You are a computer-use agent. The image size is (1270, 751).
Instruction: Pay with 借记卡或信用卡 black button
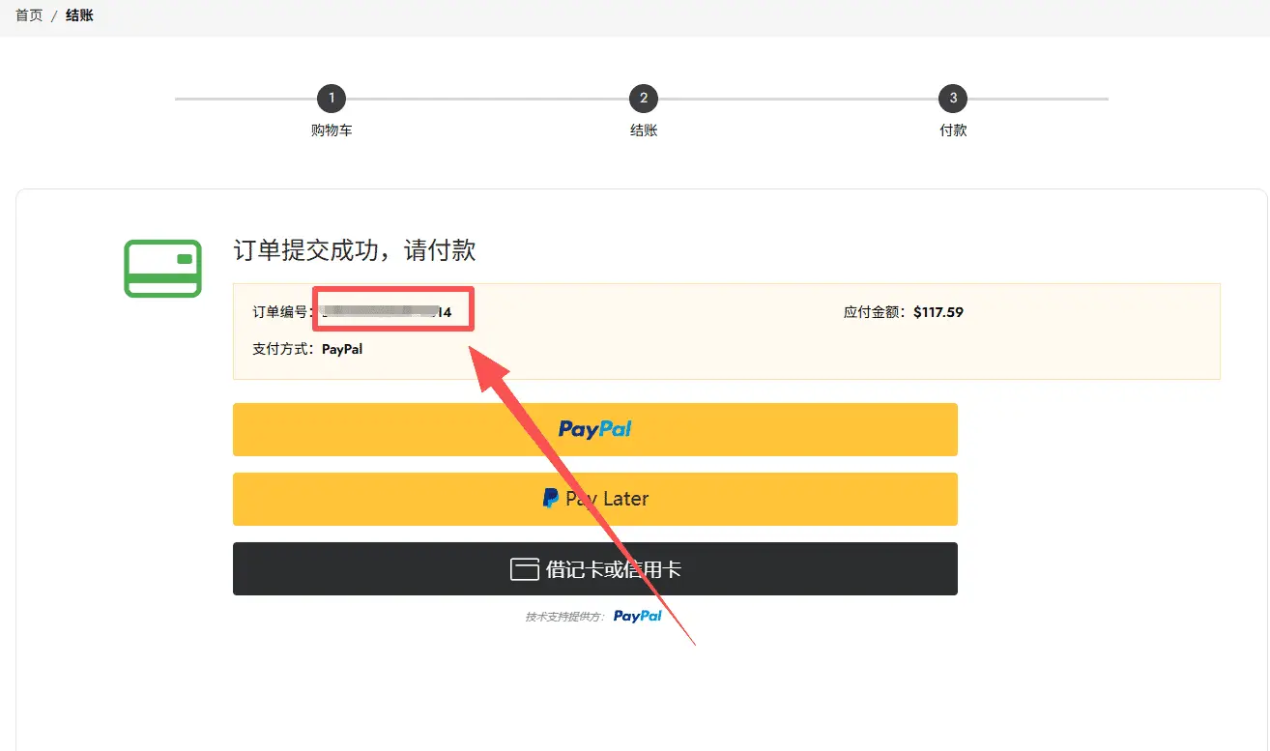pos(594,569)
